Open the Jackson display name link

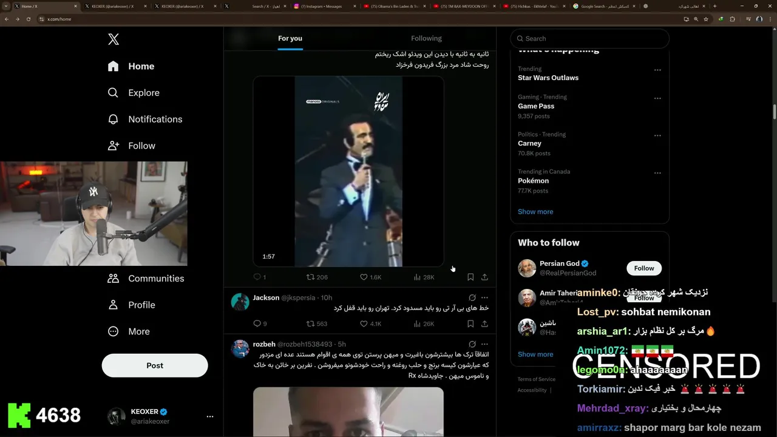pos(266,297)
